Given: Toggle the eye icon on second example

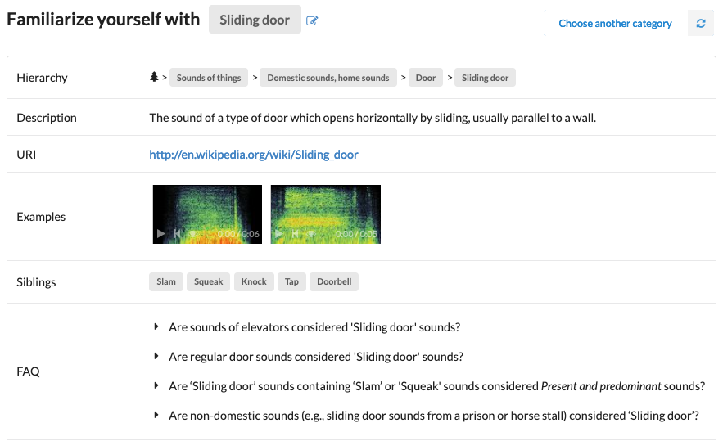Looking at the screenshot, I should [x=310, y=234].
